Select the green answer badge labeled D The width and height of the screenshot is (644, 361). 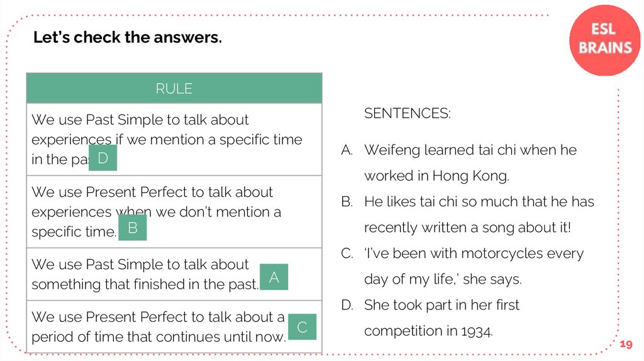[x=103, y=158]
